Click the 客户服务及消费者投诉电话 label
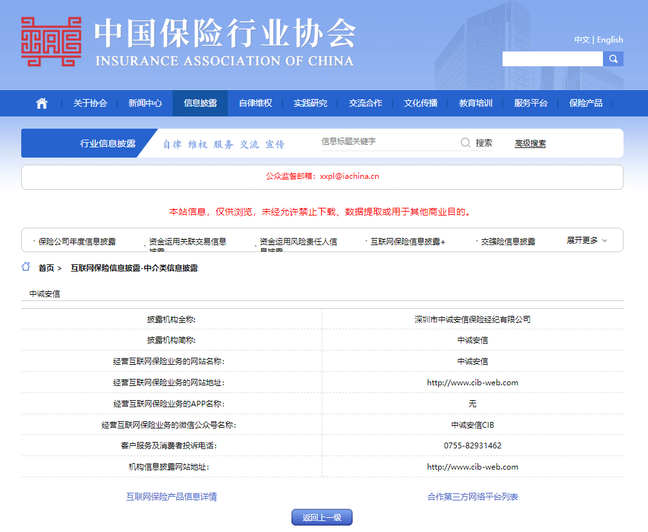This screenshot has height=532, width=648. [x=169, y=446]
